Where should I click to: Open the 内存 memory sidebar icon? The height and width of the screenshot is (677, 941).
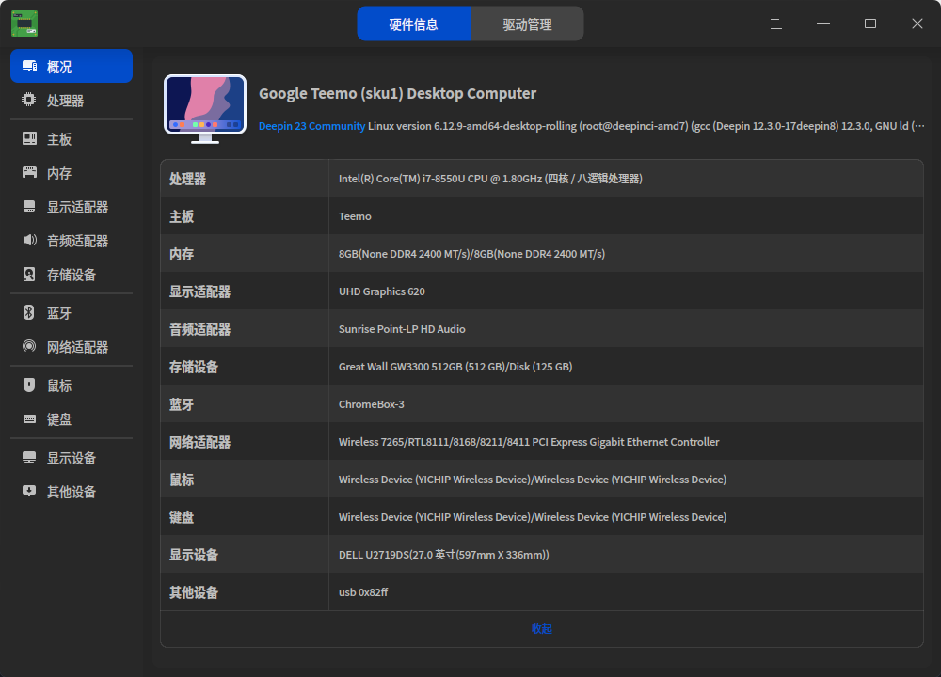pos(29,173)
